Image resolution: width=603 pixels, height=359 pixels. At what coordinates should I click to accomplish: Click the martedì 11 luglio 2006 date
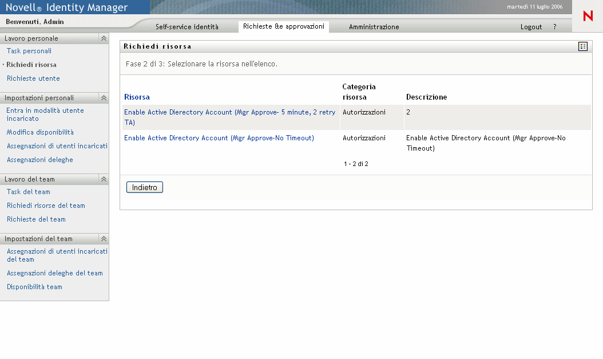pyautogui.click(x=534, y=7)
